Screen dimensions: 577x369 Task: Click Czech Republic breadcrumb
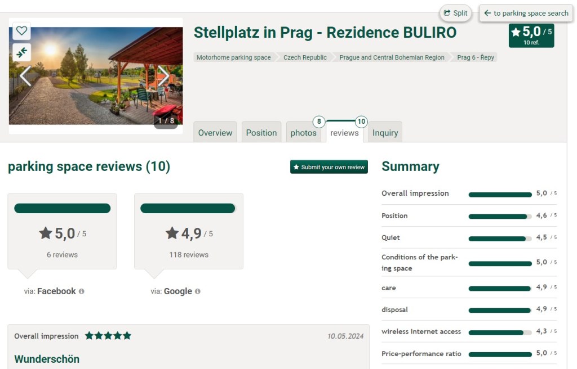click(305, 57)
